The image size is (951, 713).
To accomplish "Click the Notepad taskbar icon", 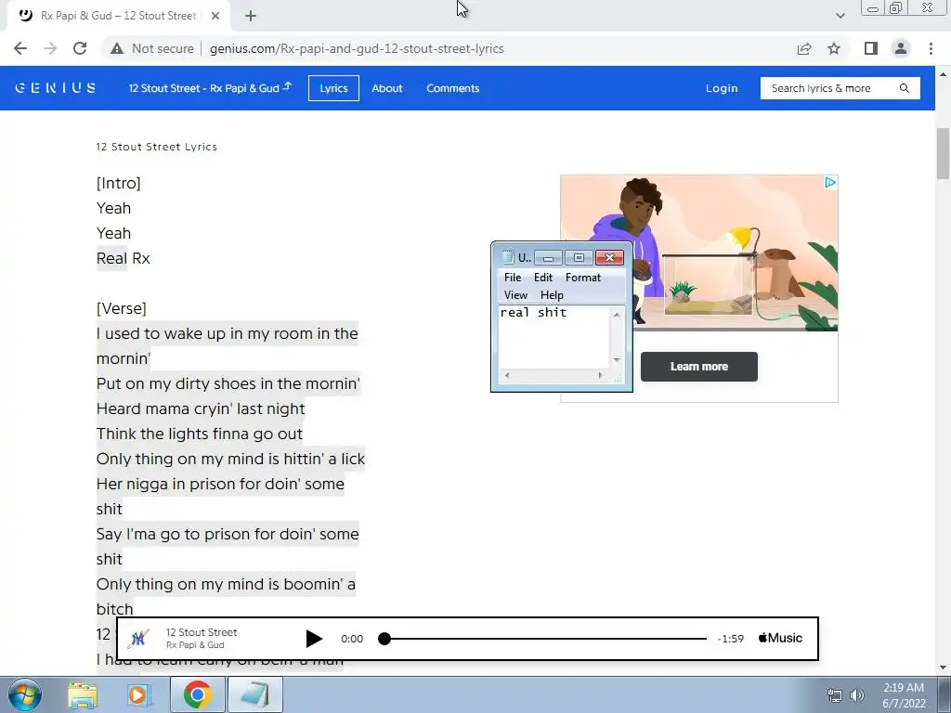I will (x=254, y=694).
